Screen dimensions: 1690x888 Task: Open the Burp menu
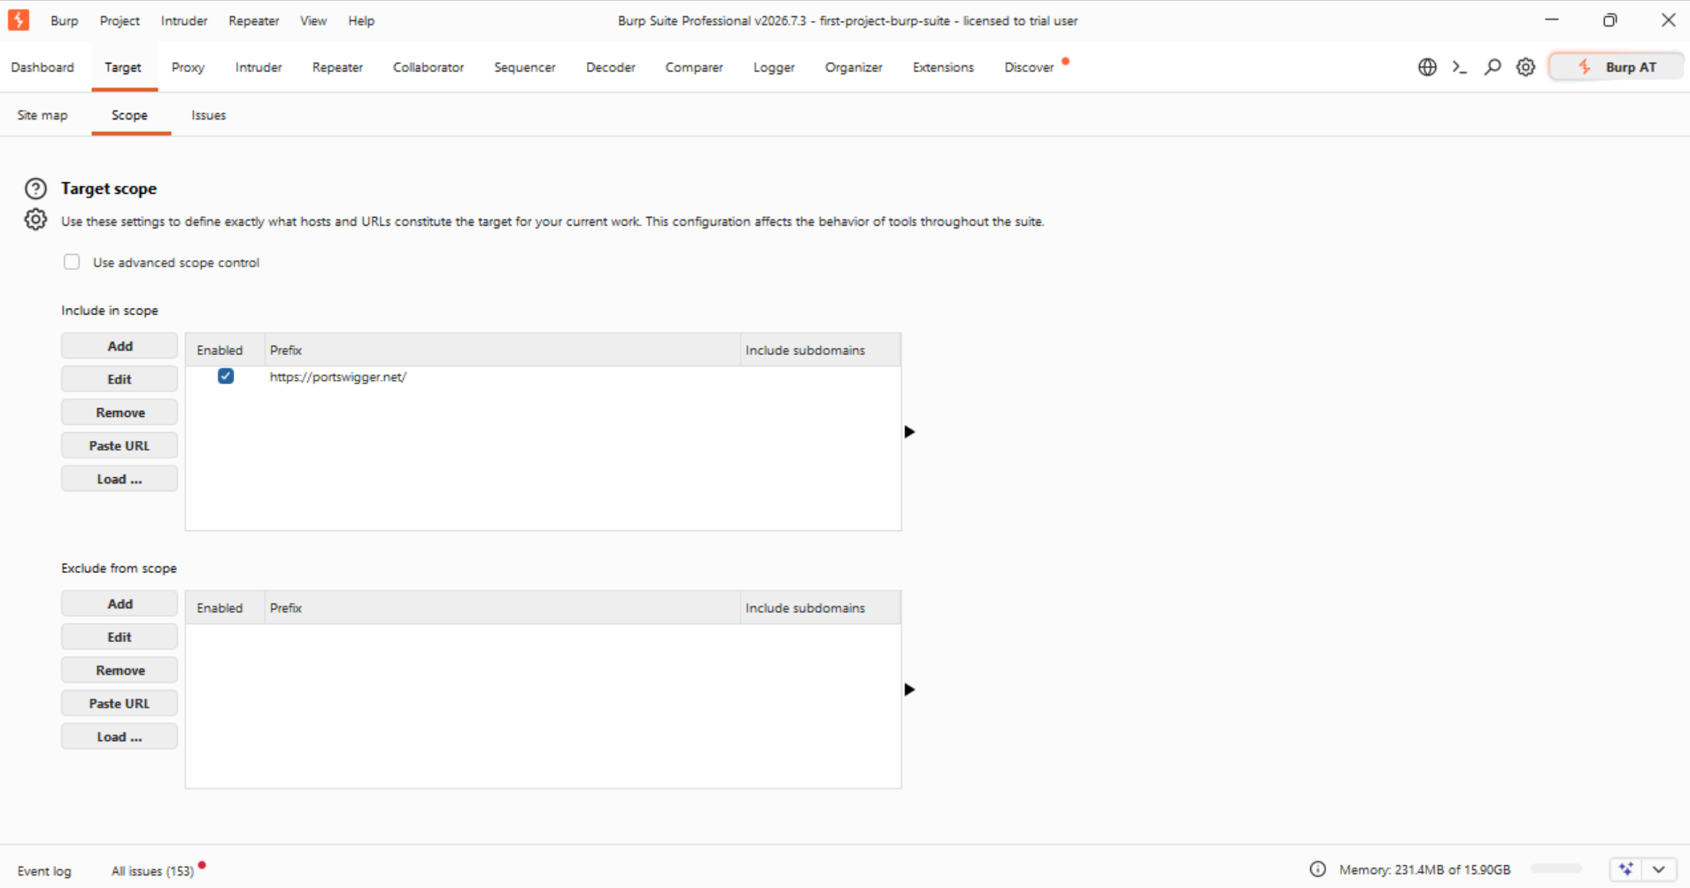65,20
